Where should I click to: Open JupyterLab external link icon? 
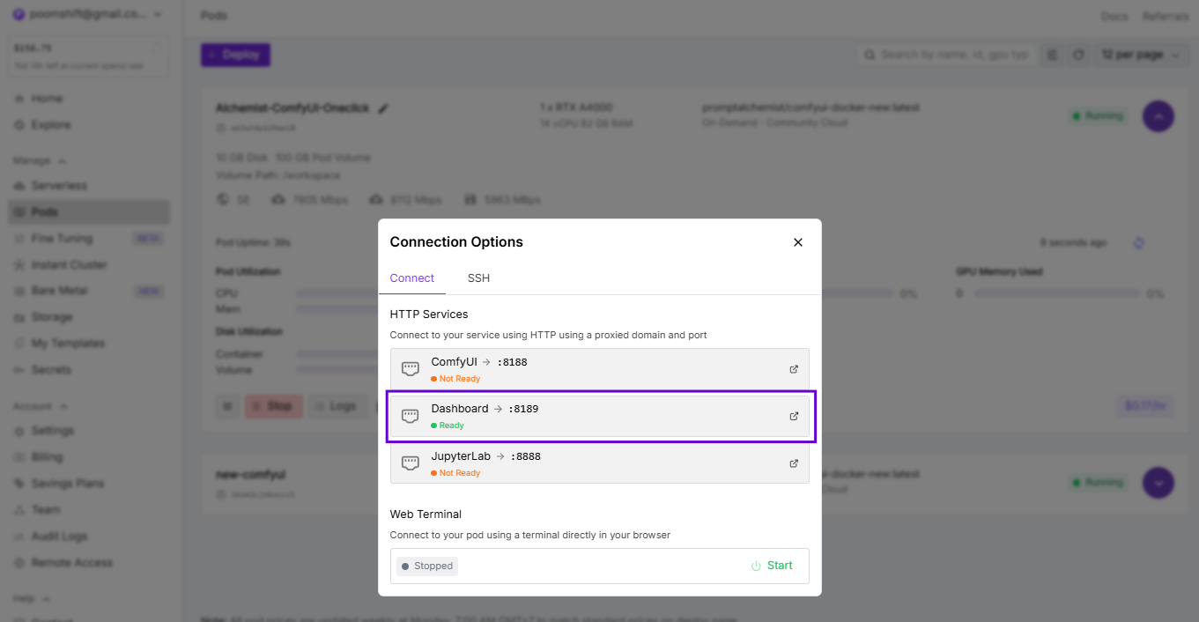click(794, 463)
